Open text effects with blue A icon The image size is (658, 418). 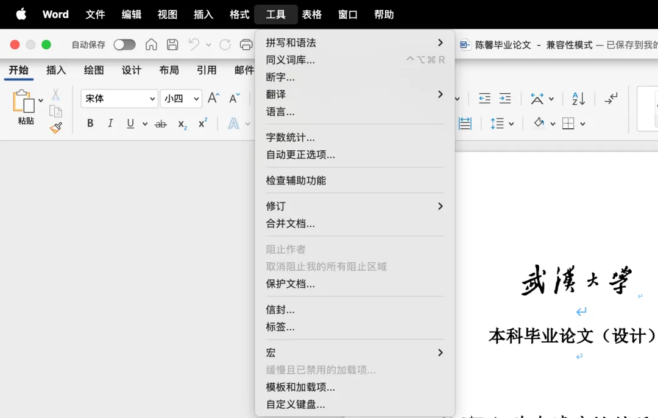point(234,124)
